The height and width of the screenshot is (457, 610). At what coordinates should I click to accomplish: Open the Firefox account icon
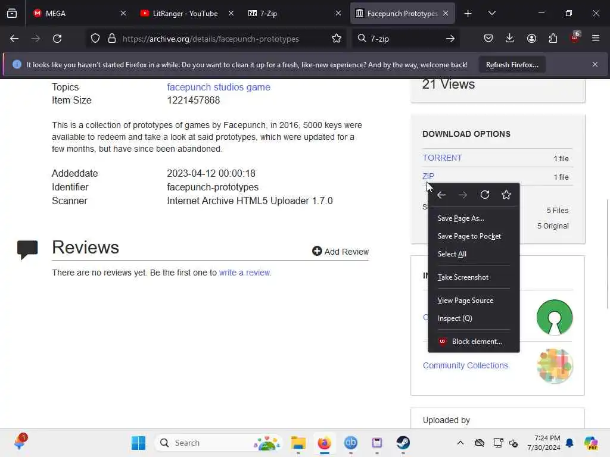[531, 39]
